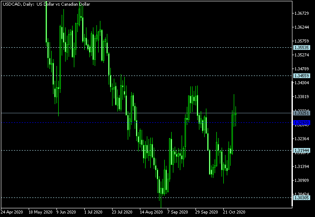Click the 1.31944 highlighted price label
This screenshot has height=217, width=315.
tap(302, 150)
